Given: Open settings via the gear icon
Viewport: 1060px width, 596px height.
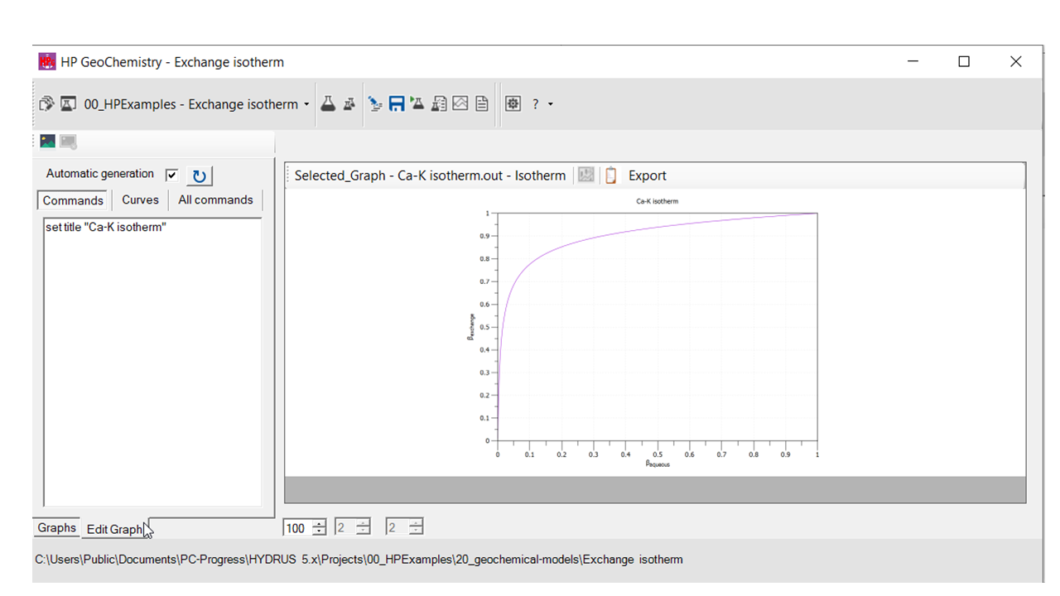Looking at the screenshot, I should pyautogui.click(x=513, y=103).
